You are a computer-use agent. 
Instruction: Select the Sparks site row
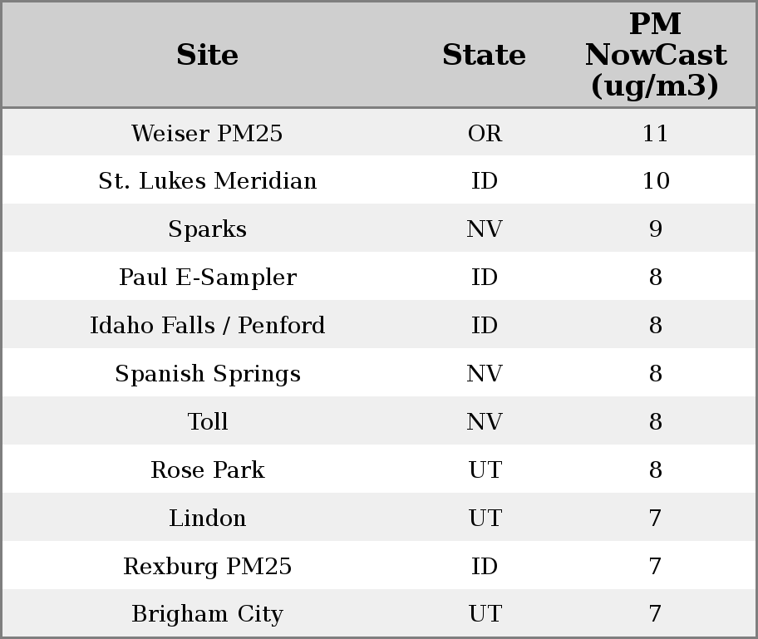pos(207,229)
